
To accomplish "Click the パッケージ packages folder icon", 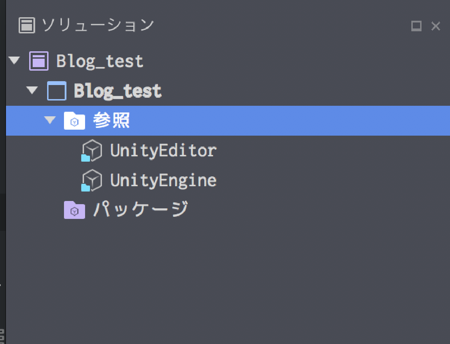I will click(74, 210).
